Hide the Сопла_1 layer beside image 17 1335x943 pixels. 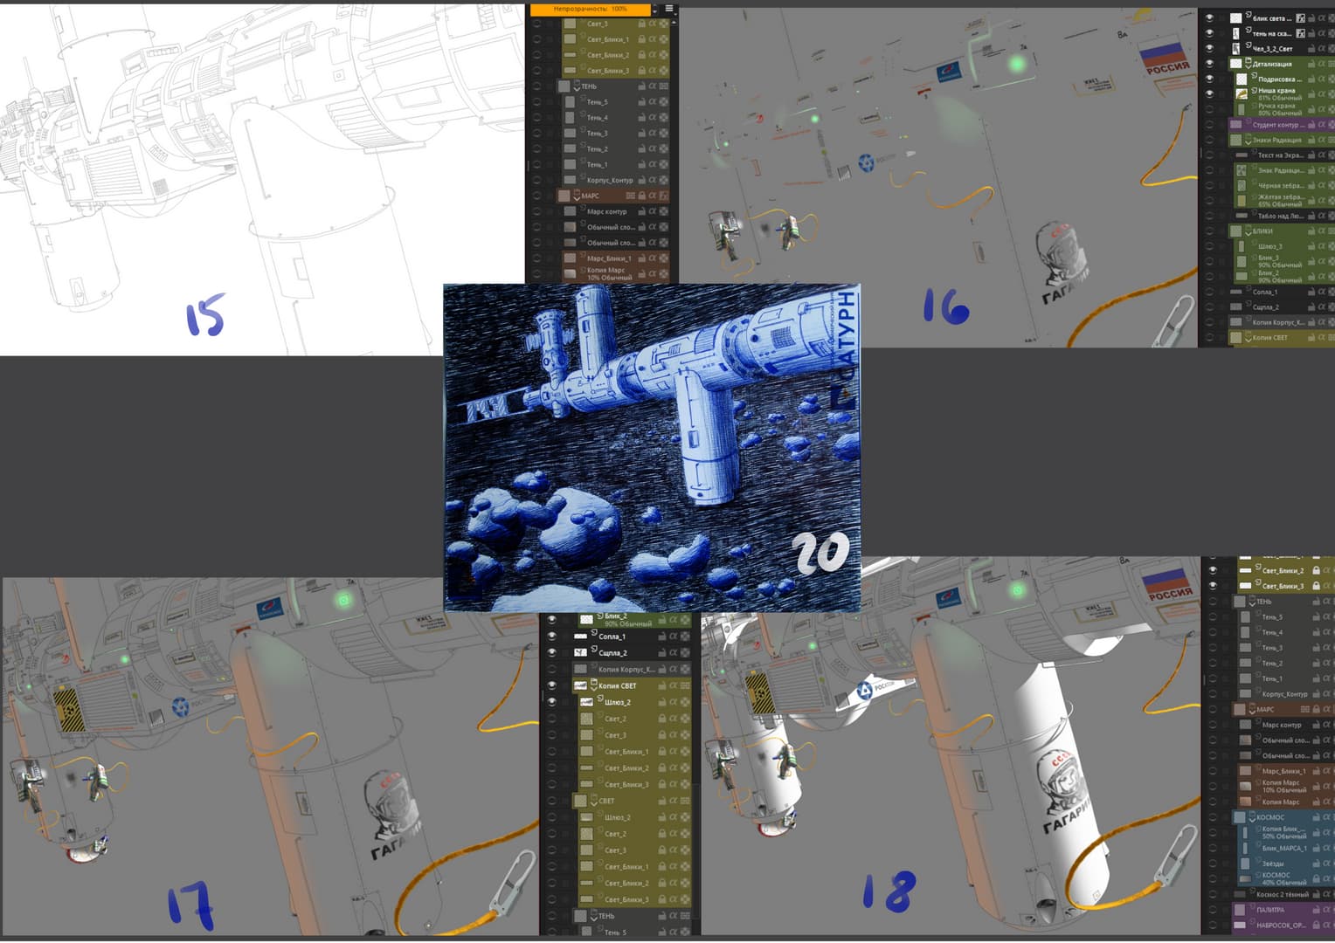click(x=551, y=637)
